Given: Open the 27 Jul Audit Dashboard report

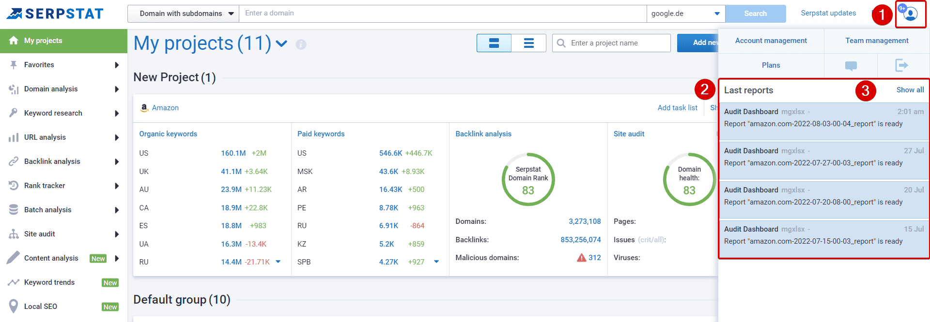Looking at the screenshot, I should [824, 160].
